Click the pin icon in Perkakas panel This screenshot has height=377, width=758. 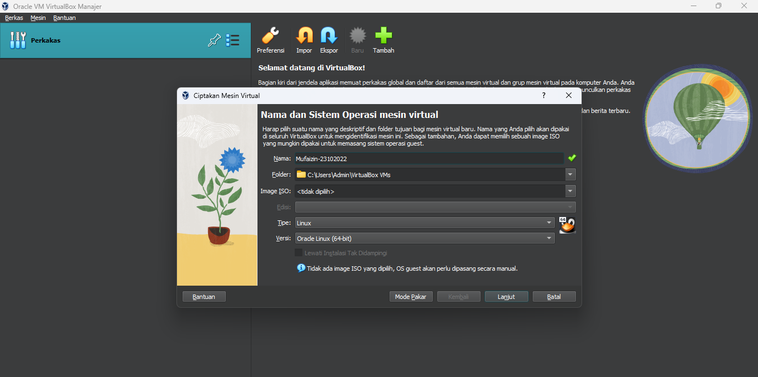pos(214,40)
